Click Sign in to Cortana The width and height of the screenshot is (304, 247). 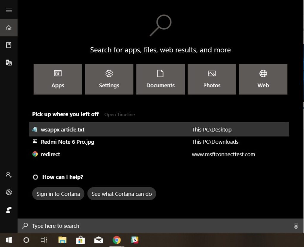coord(58,194)
